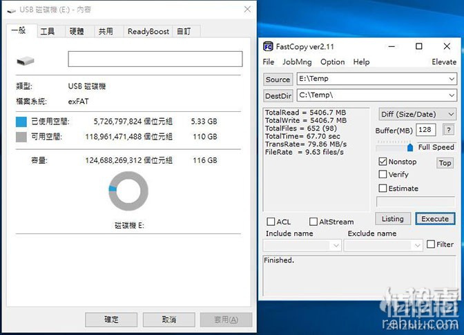Click the disk usage donut chart
The image size is (464, 335).
(x=128, y=191)
